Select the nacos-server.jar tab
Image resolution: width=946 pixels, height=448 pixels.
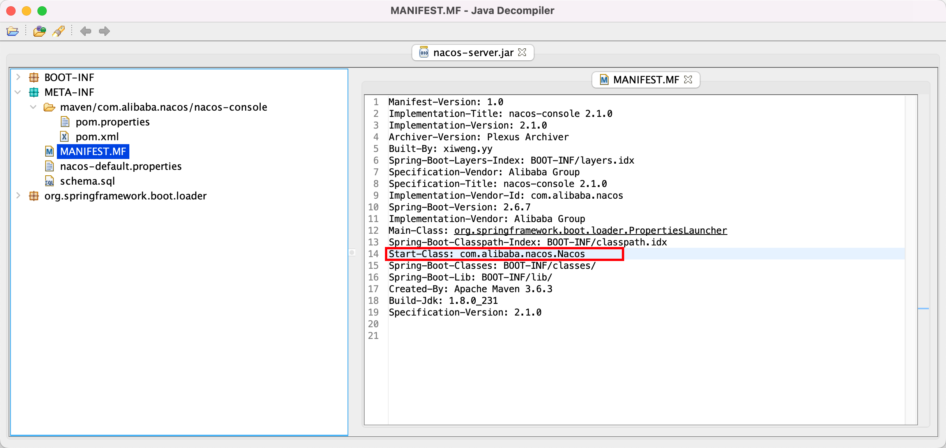point(473,53)
